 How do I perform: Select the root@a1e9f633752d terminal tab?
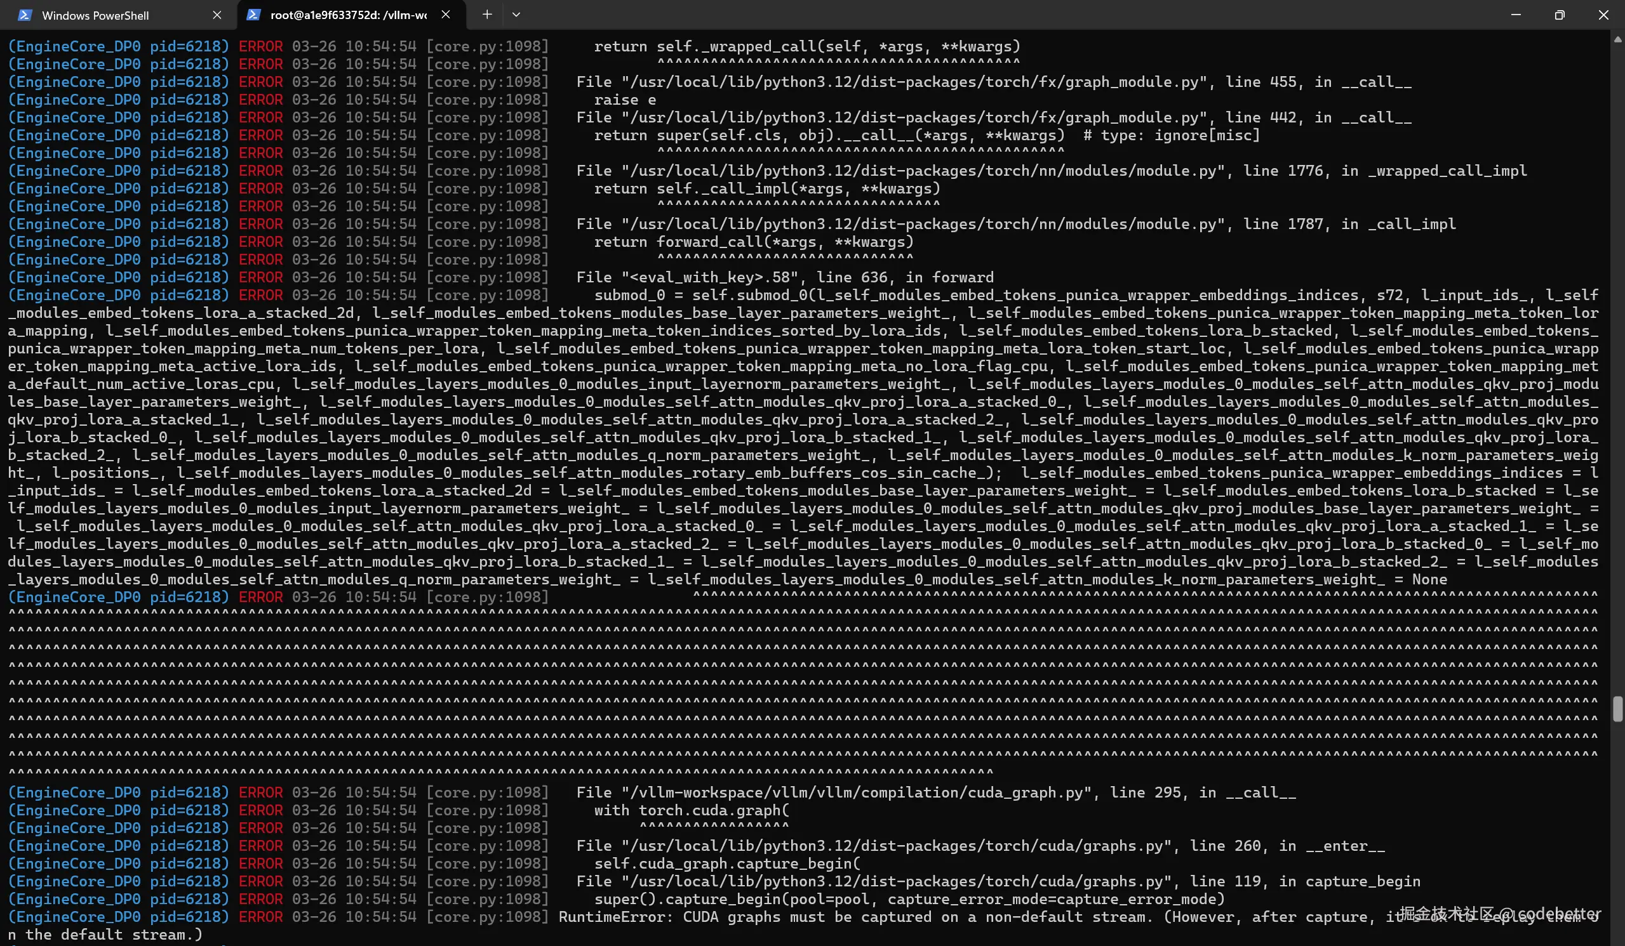point(348,15)
